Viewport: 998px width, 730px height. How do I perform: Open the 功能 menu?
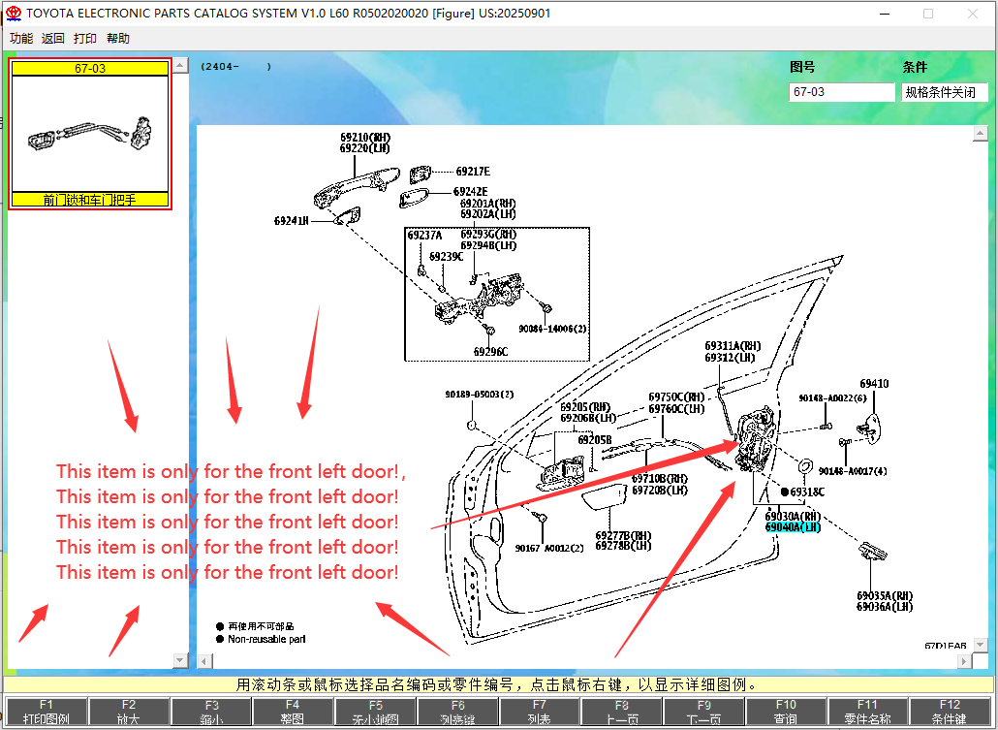pos(21,38)
